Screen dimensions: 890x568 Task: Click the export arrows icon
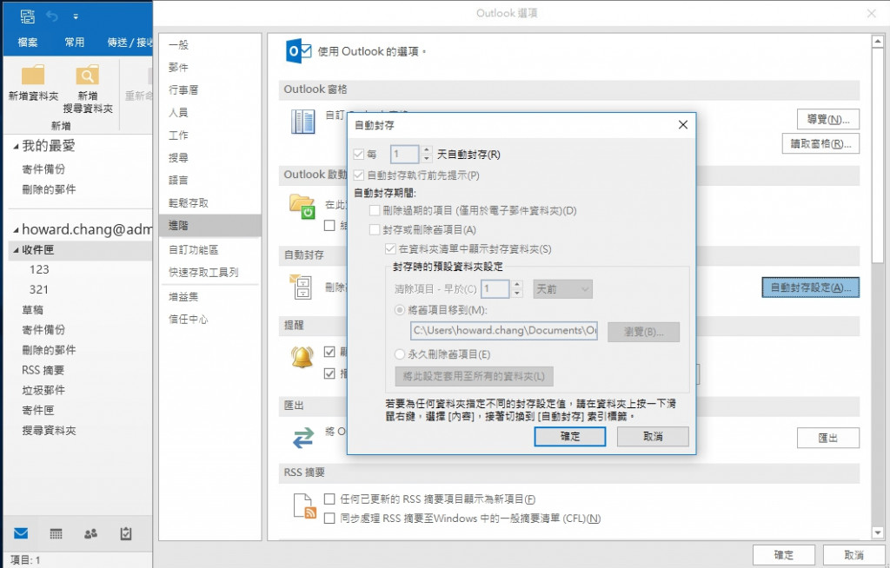(x=303, y=438)
